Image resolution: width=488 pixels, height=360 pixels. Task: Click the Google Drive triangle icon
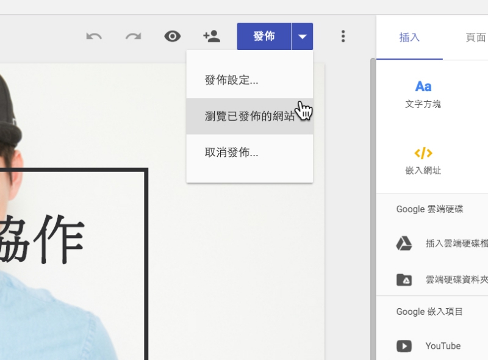click(x=404, y=244)
